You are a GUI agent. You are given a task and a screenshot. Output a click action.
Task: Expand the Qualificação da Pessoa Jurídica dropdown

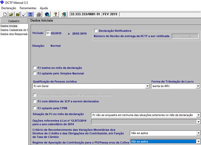tap(147, 86)
